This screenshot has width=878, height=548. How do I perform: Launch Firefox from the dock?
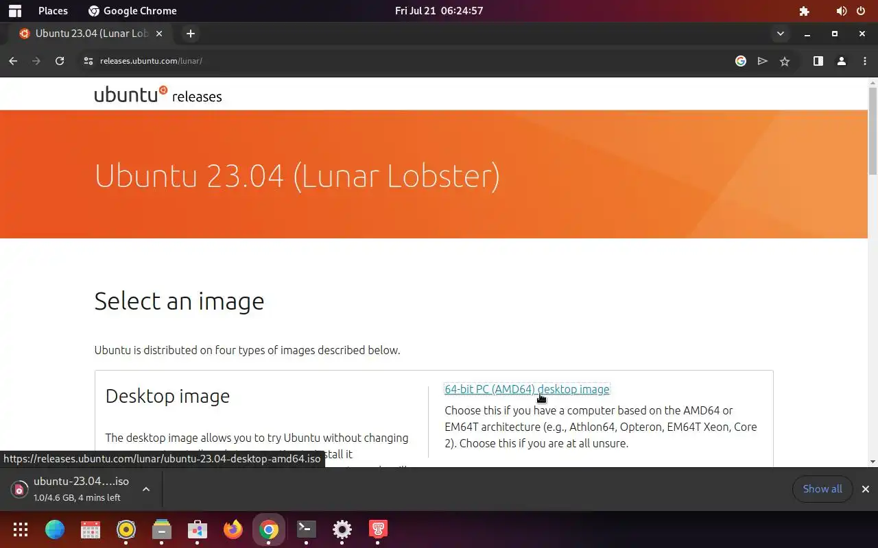(233, 530)
